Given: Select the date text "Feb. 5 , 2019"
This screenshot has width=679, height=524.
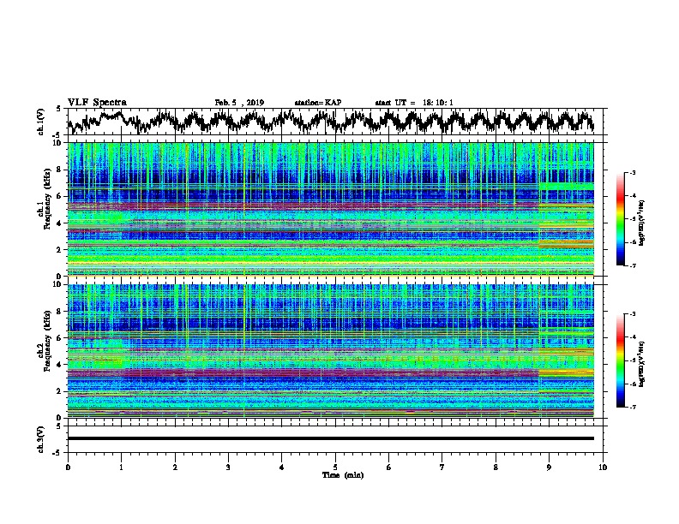Looking at the screenshot, I should [239, 103].
